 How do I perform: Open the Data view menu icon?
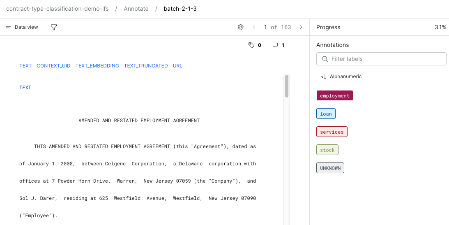8,27
